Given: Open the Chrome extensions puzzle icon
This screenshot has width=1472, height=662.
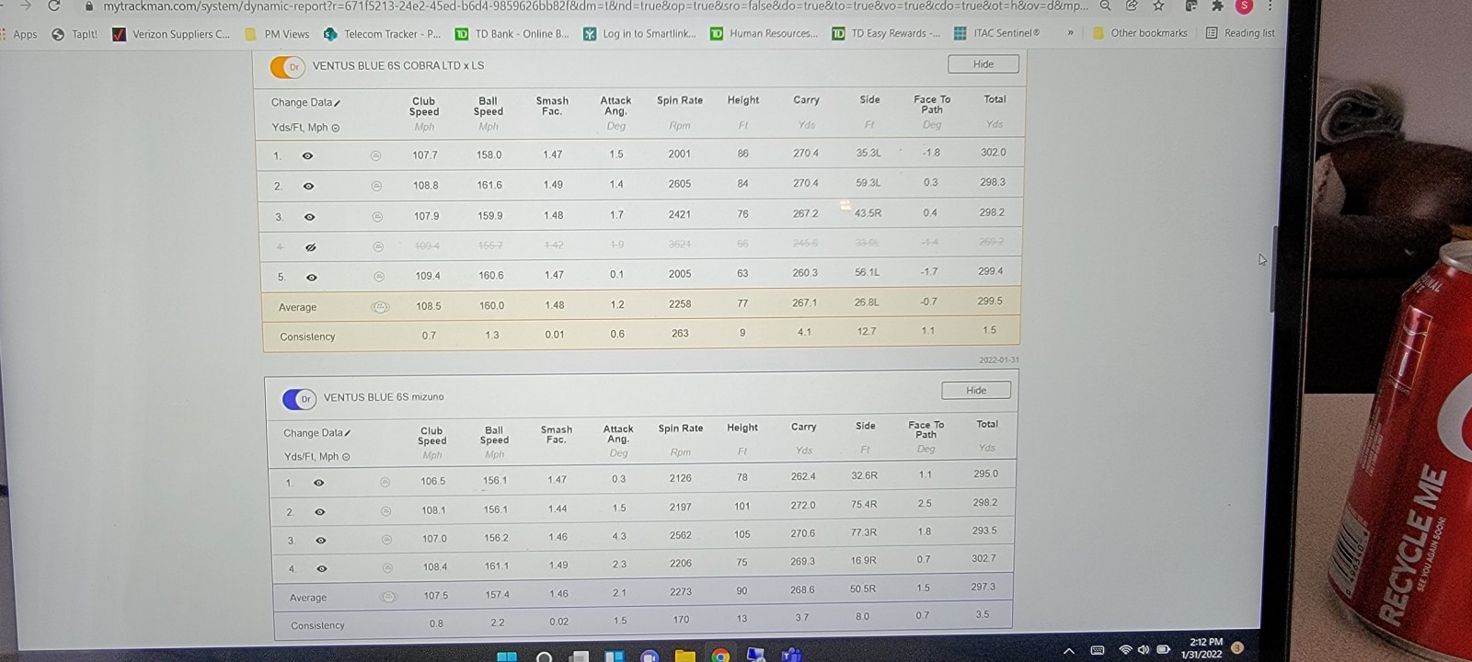Looking at the screenshot, I should coord(1217,6).
